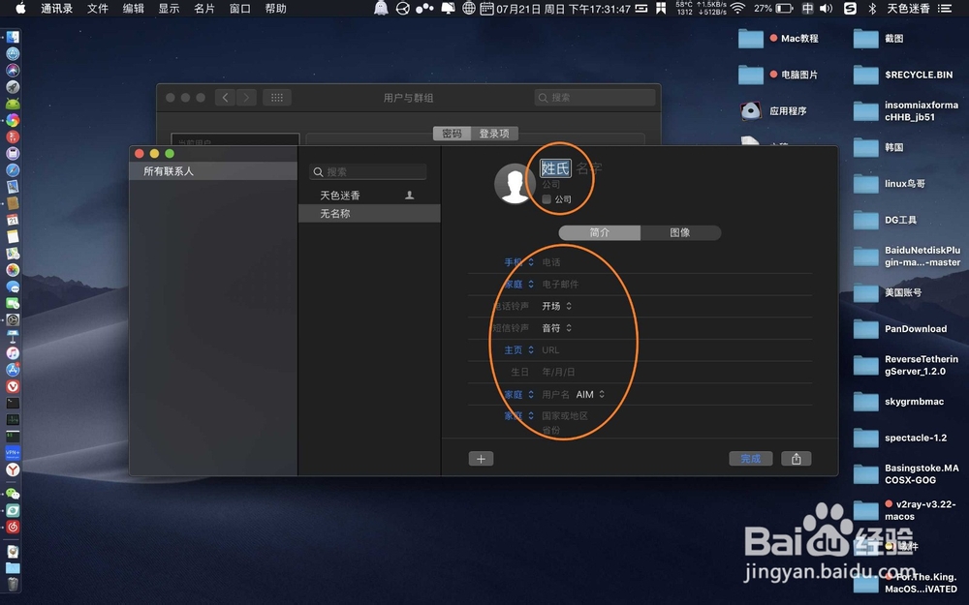Open the 家庭 label dropdown beside 用户名

point(518,395)
